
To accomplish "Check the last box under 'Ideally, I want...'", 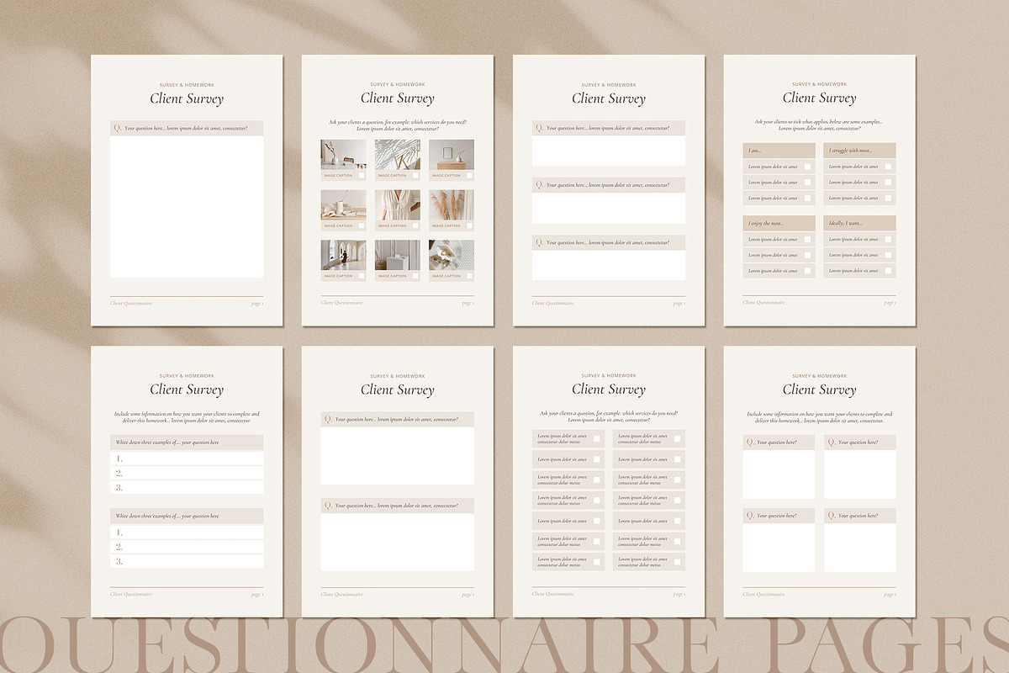I will (x=888, y=271).
